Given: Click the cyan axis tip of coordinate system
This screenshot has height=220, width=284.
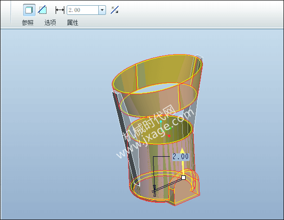Looking at the screenshot, I should click(x=161, y=121).
